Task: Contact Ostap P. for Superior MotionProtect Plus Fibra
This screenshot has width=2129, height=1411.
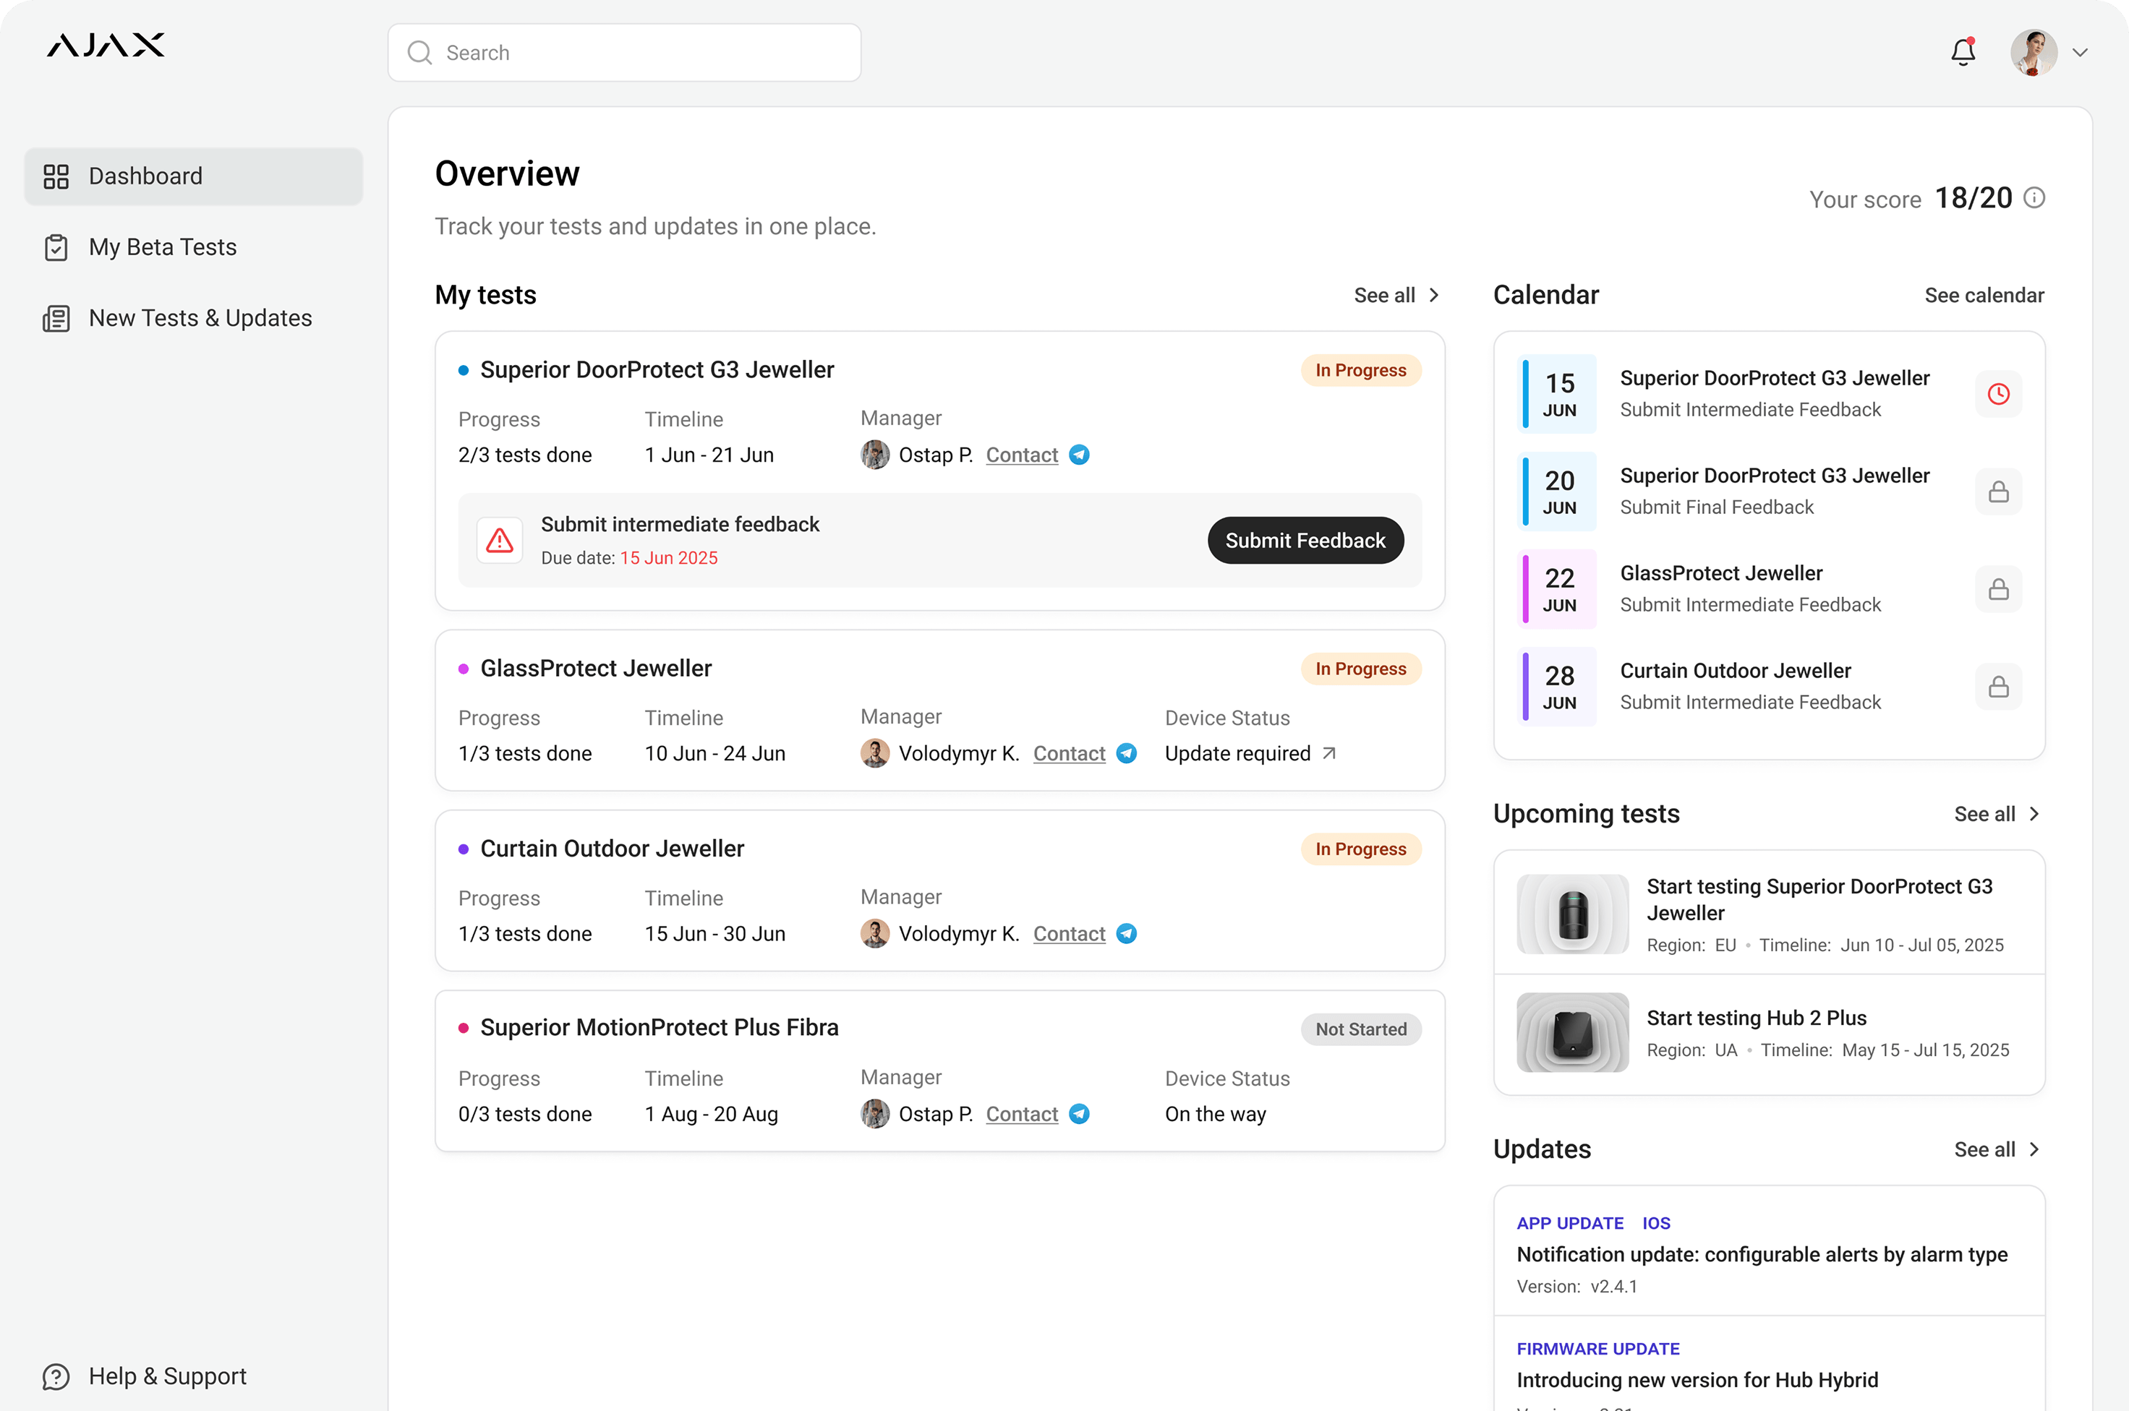Action: click(1022, 1114)
